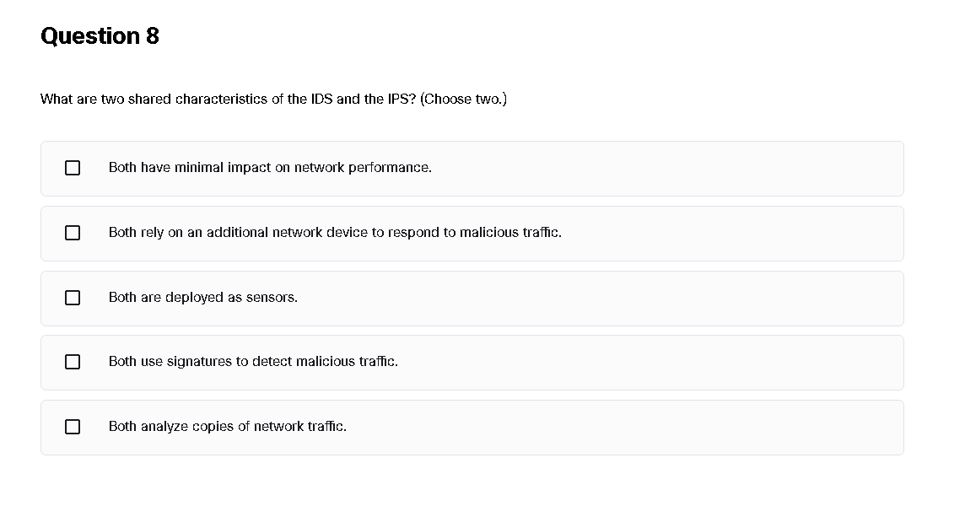Click the word 'IPS?' in the question
The height and width of the screenshot is (517, 965).
coord(401,100)
